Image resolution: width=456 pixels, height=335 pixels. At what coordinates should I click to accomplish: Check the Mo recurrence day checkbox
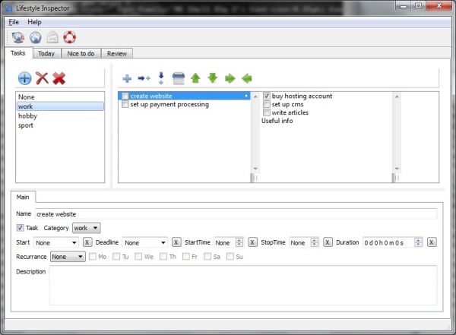[93, 256]
